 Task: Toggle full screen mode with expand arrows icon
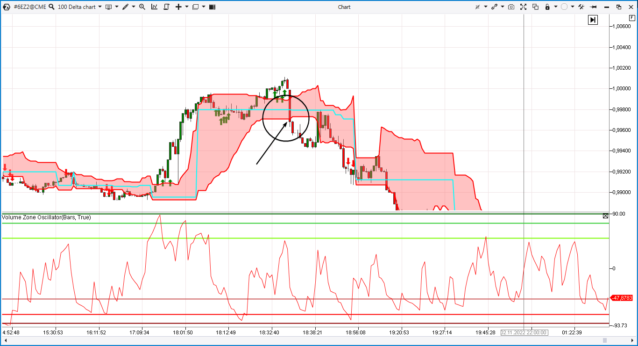point(524,7)
